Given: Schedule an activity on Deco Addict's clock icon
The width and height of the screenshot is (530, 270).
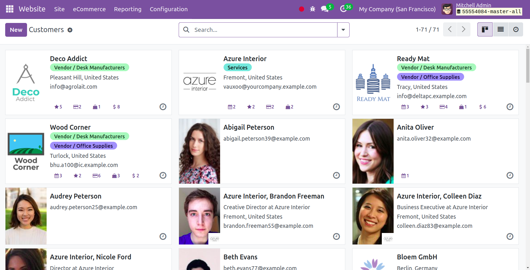Looking at the screenshot, I should point(163,107).
